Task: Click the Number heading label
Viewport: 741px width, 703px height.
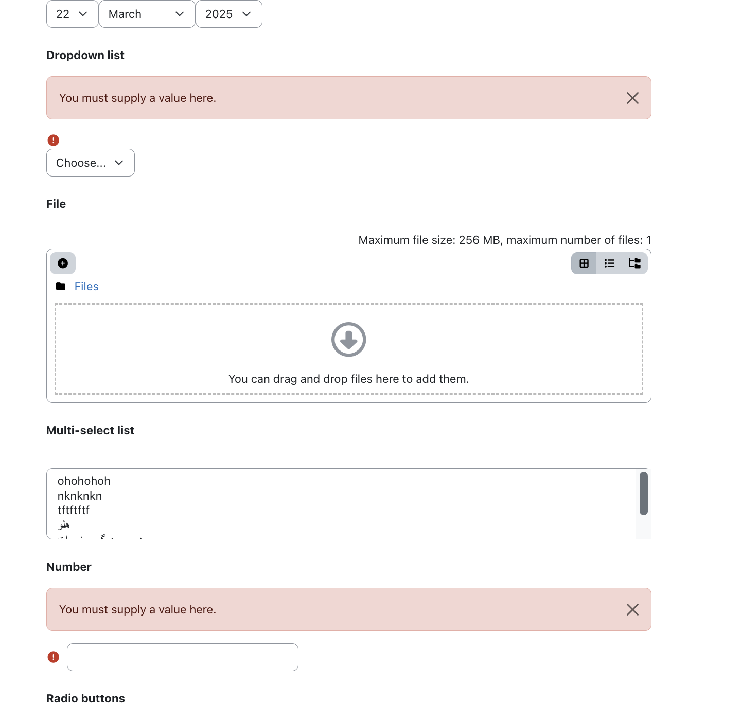Action: click(68, 567)
